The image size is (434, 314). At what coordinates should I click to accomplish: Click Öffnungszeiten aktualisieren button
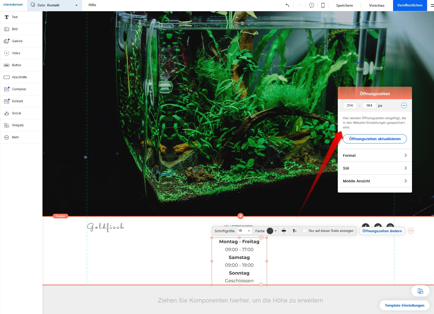click(x=375, y=139)
